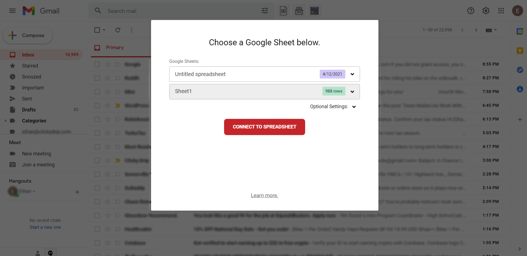This screenshot has width=527, height=256.
Task: Open the Support help icon
Action: tap(470, 11)
